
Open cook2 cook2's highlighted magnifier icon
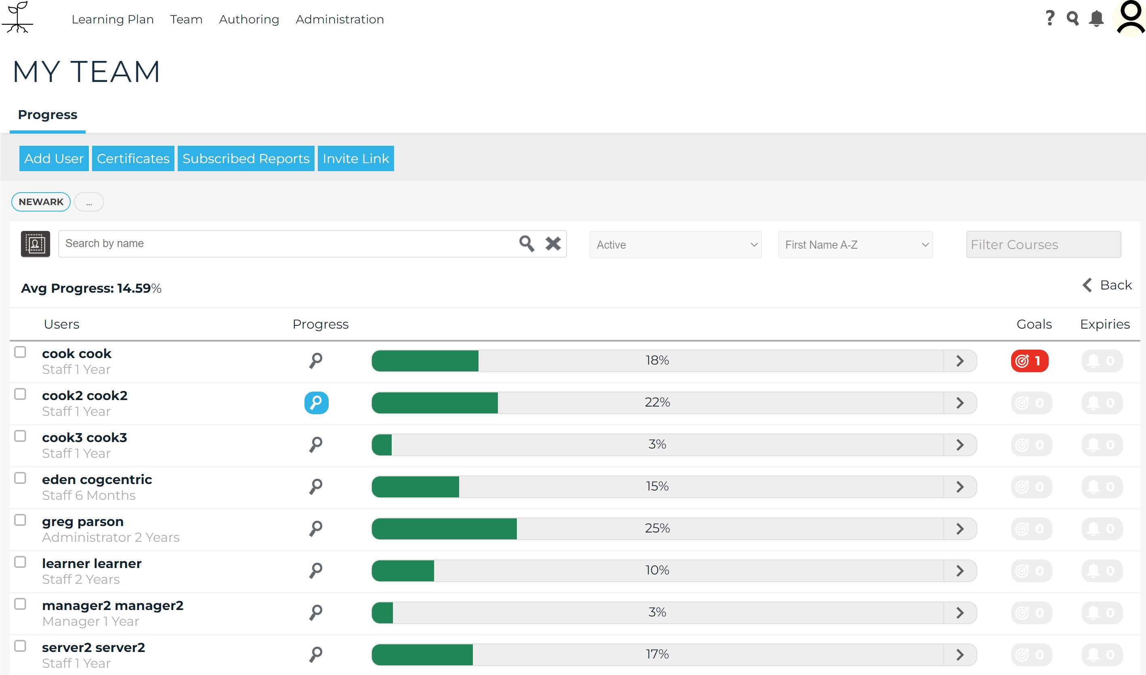tap(317, 402)
